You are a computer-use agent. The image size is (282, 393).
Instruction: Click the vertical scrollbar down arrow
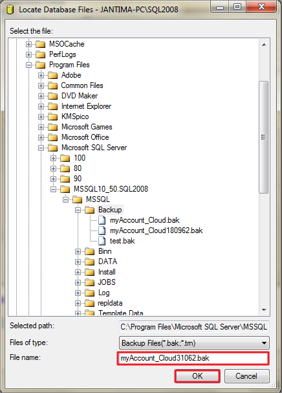tap(264, 310)
